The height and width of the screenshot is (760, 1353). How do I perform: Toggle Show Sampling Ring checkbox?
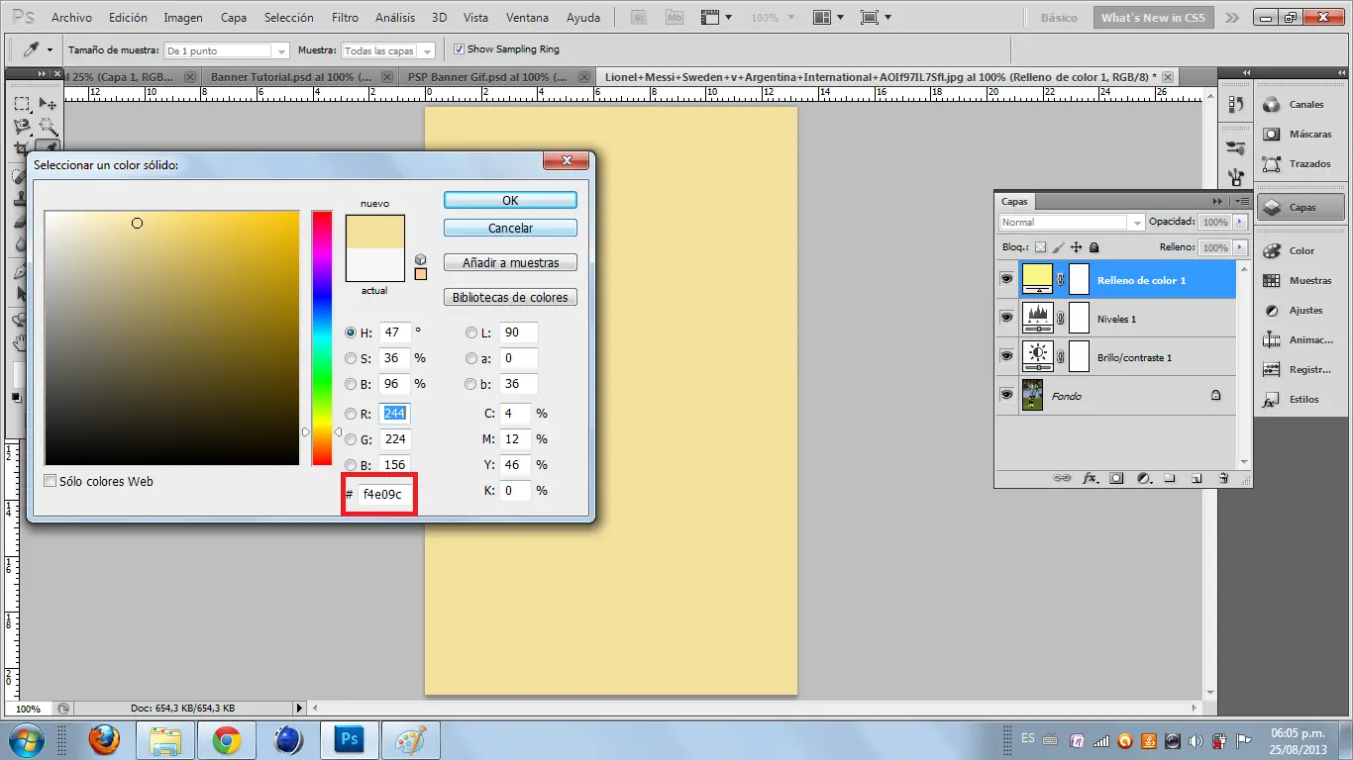(459, 48)
